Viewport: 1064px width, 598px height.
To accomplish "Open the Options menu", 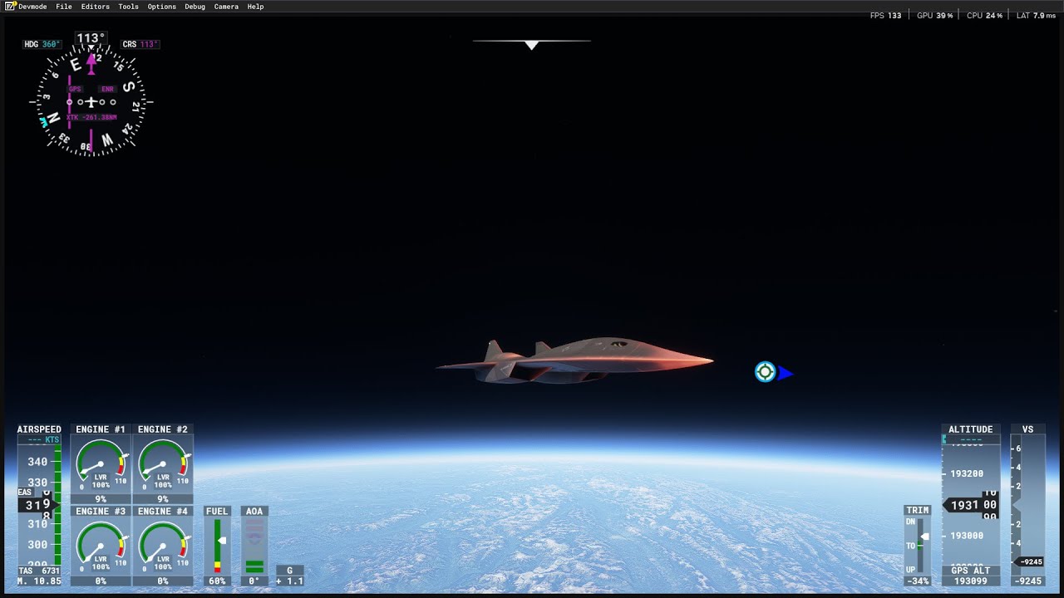I will [x=161, y=7].
